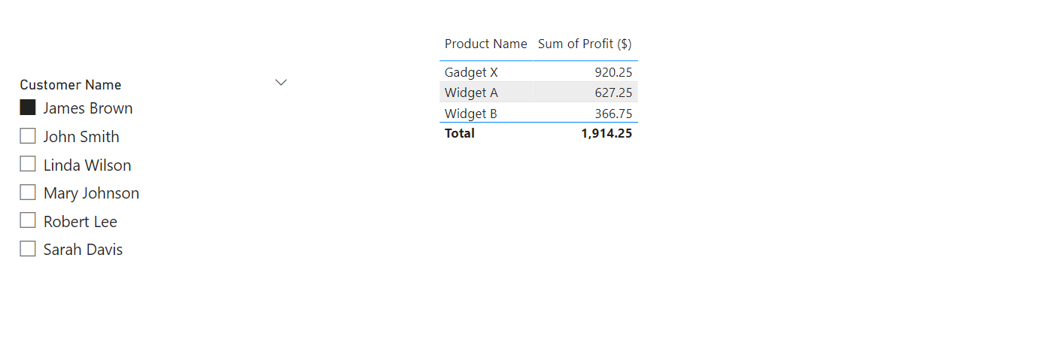Click the Mary Johnson name label
The image size is (1064, 364).
91,193
